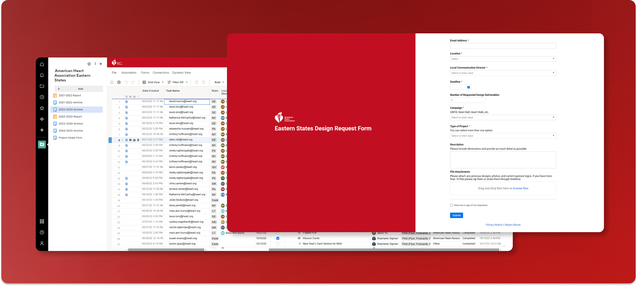Image resolution: width=637 pixels, height=286 pixels.
Task: Open the 2021-2022-Archive sheet
Action: point(70,103)
